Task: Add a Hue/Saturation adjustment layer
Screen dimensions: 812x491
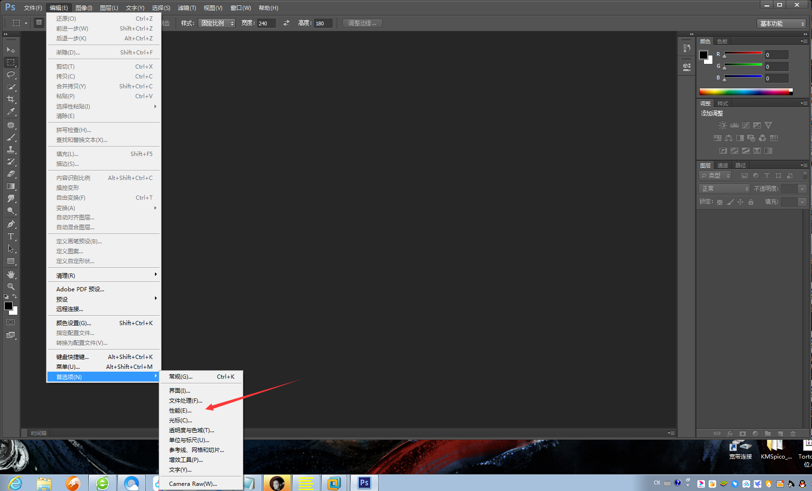Action: click(x=718, y=138)
